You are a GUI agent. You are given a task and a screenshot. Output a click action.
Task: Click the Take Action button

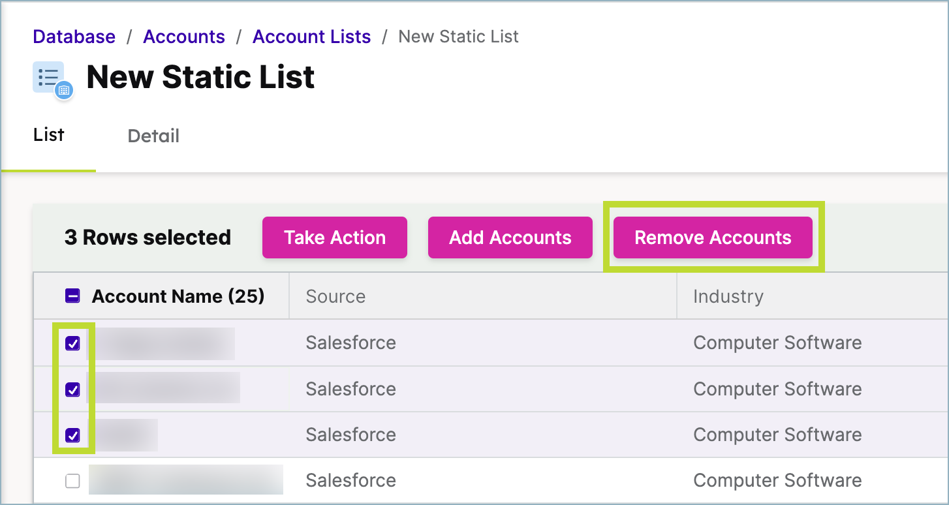point(334,237)
